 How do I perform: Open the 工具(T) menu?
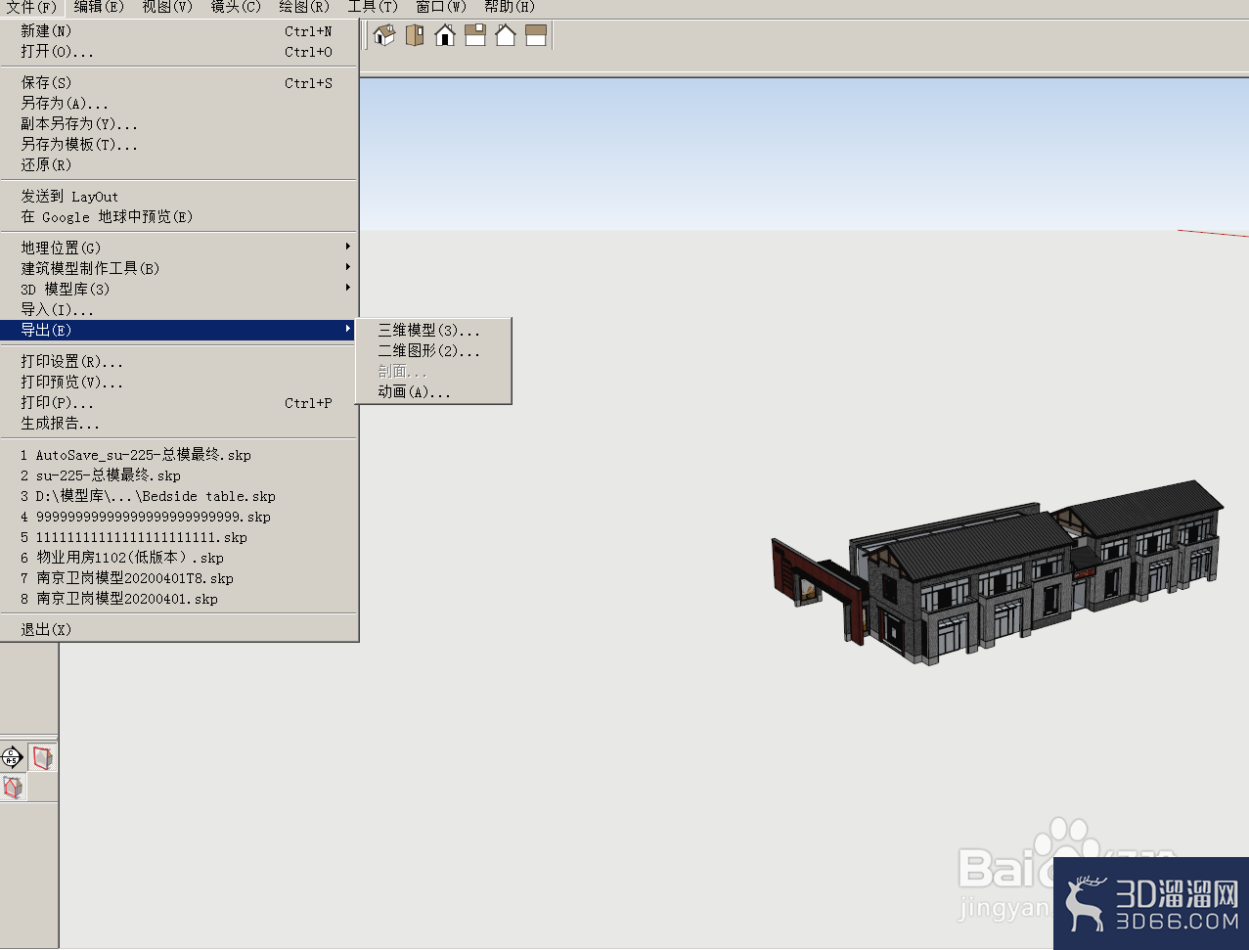[373, 7]
